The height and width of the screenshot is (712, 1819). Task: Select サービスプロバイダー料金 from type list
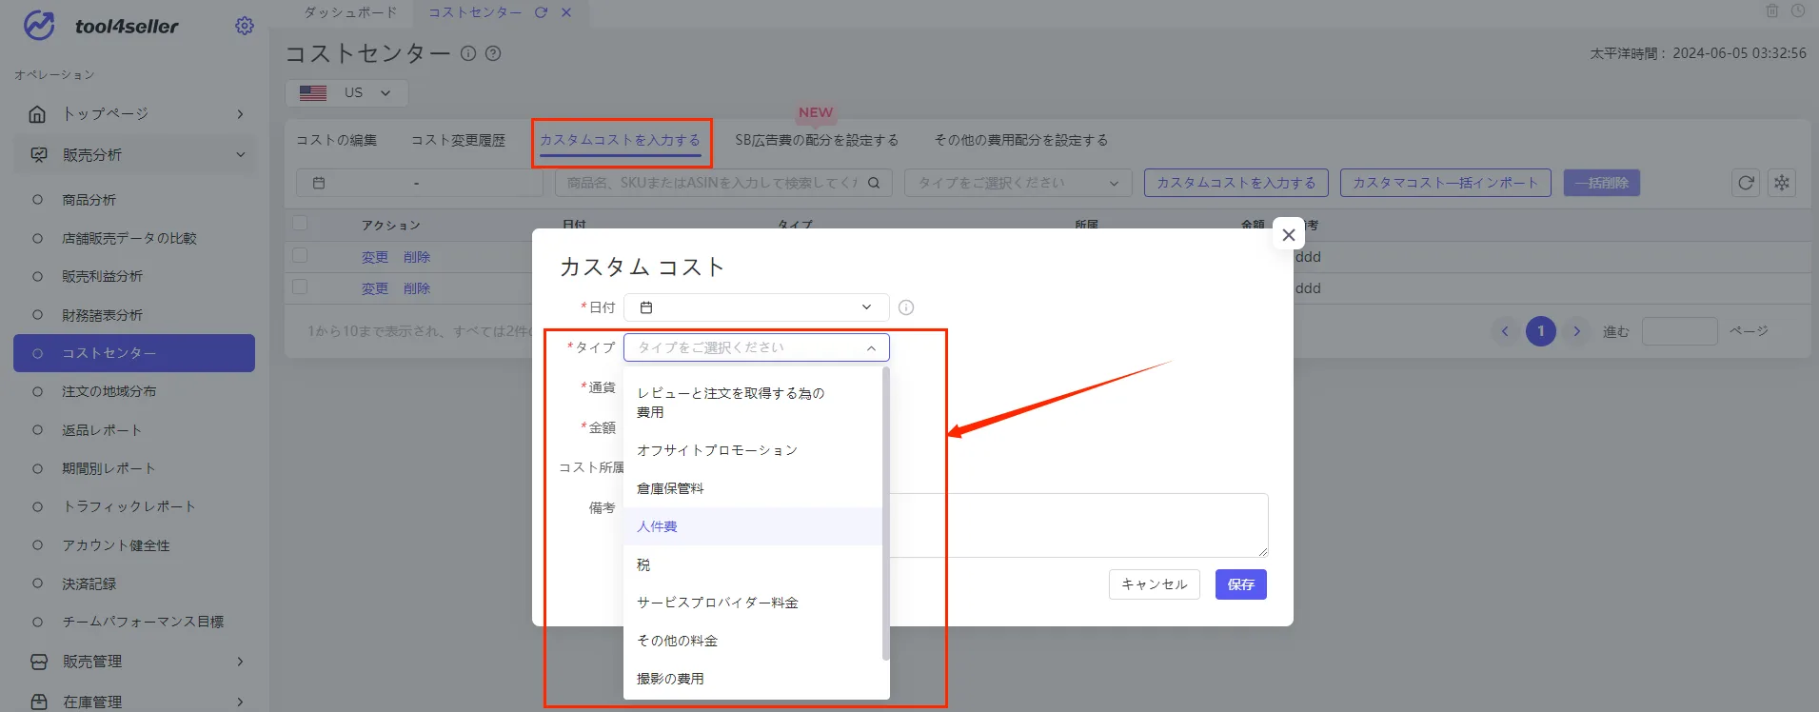coord(753,603)
